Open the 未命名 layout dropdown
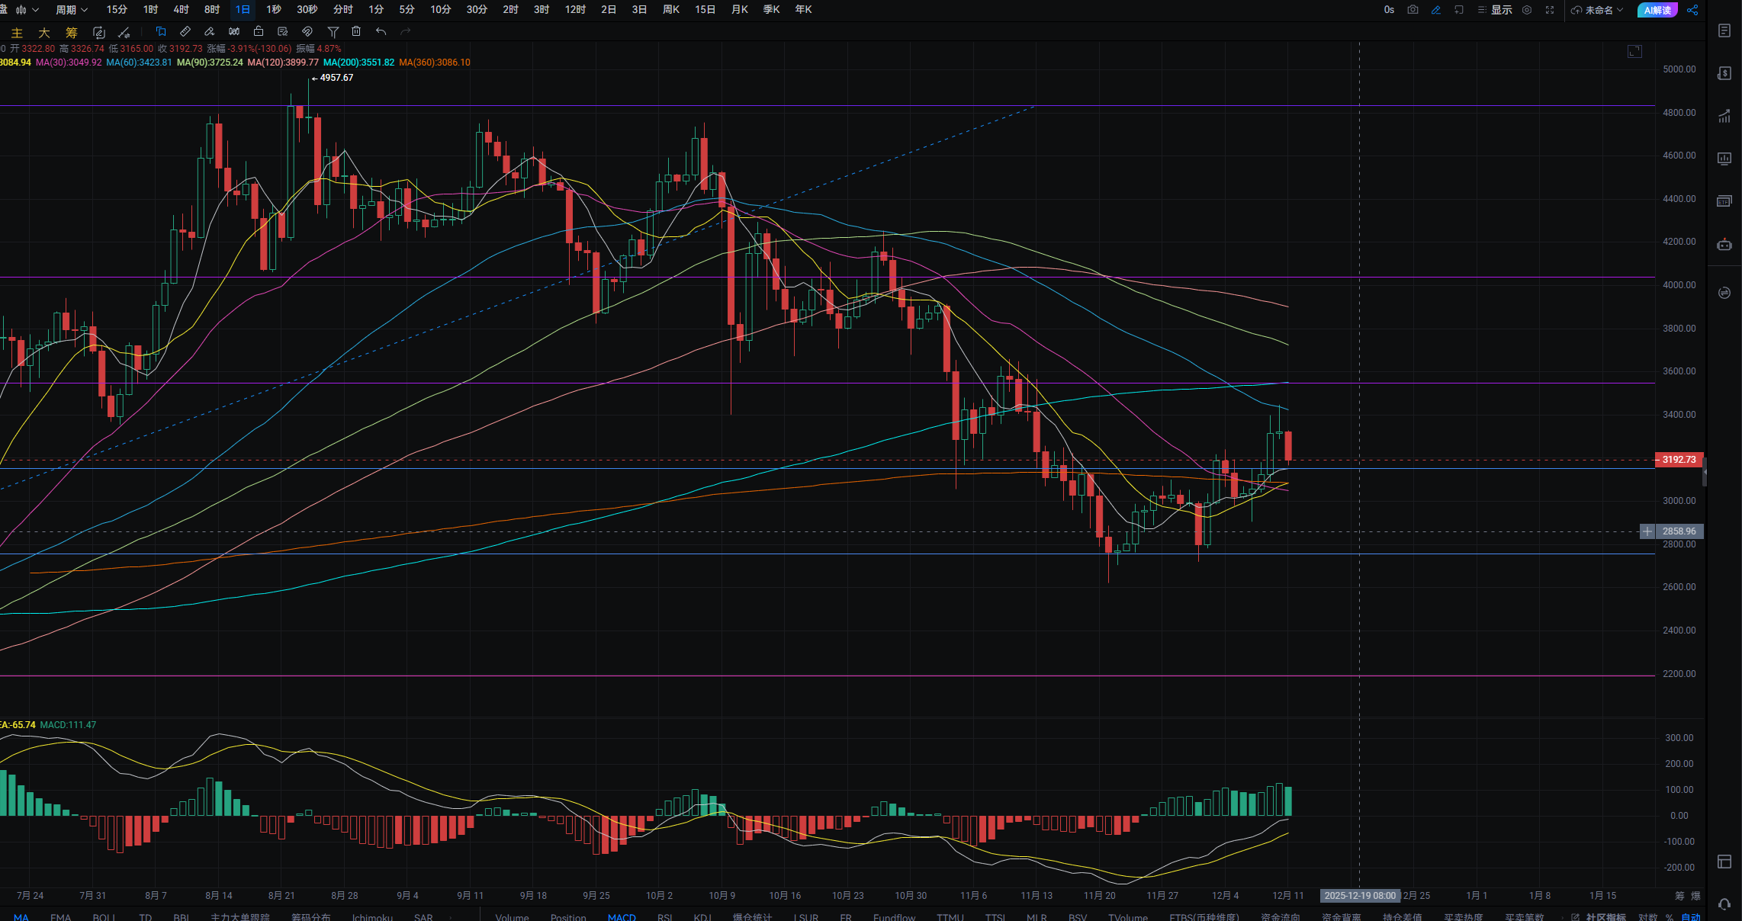This screenshot has height=921, width=1742. [x=1599, y=10]
